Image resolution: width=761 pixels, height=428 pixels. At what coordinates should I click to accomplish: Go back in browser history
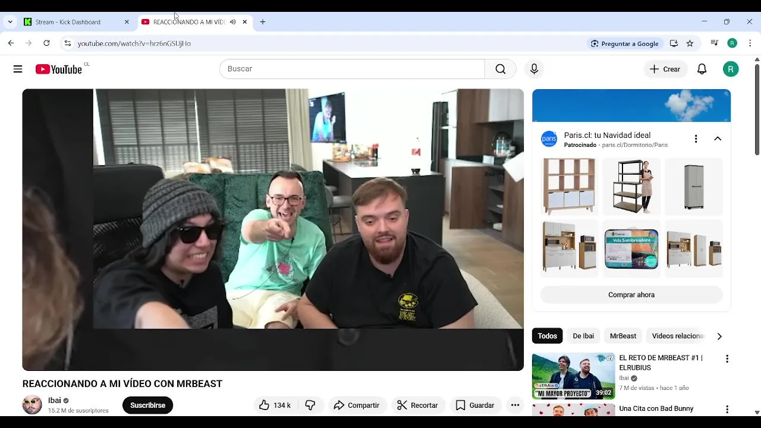tap(11, 43)
